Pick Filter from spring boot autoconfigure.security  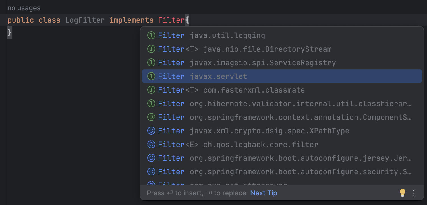pyautogui.click(x=282, y=172)
